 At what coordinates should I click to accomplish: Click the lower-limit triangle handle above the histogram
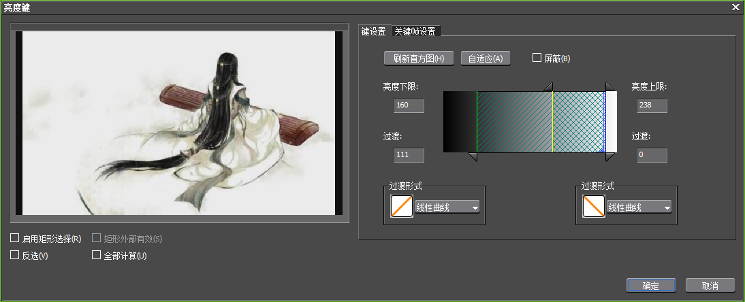coord(548,87)
